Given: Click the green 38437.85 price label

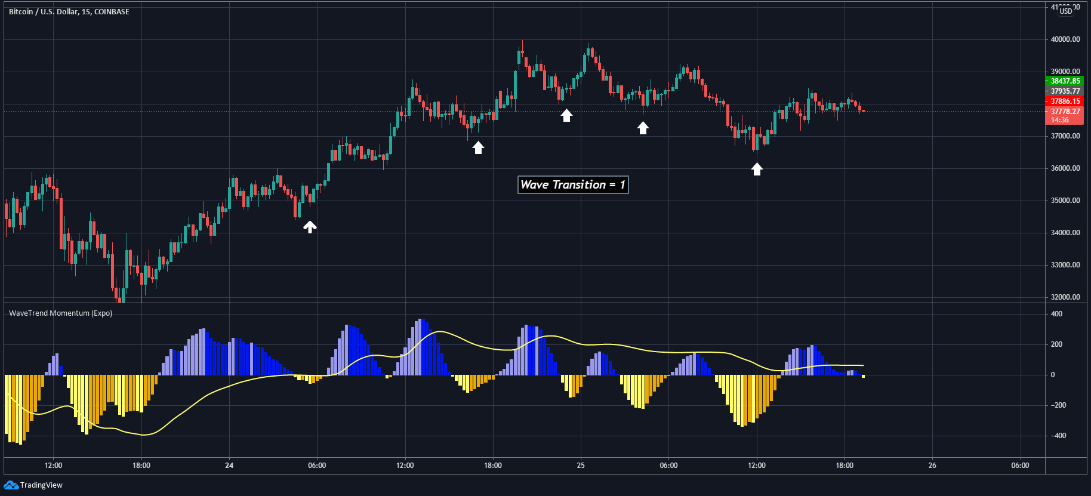Looking at the screenshot, I should click(x=1065, y=81).
